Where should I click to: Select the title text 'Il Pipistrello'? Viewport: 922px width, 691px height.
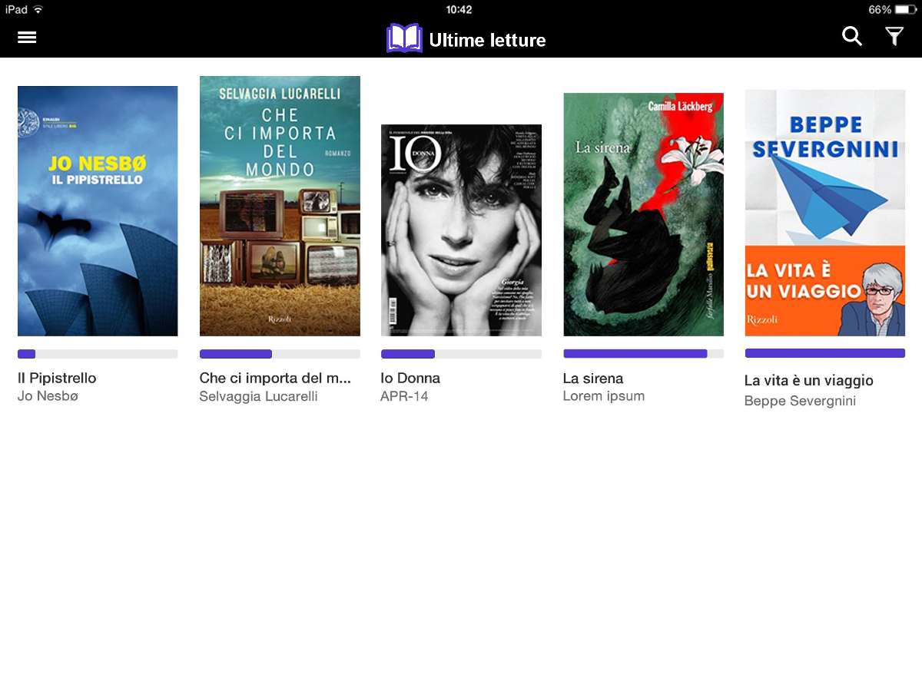[x=57, y=379]
